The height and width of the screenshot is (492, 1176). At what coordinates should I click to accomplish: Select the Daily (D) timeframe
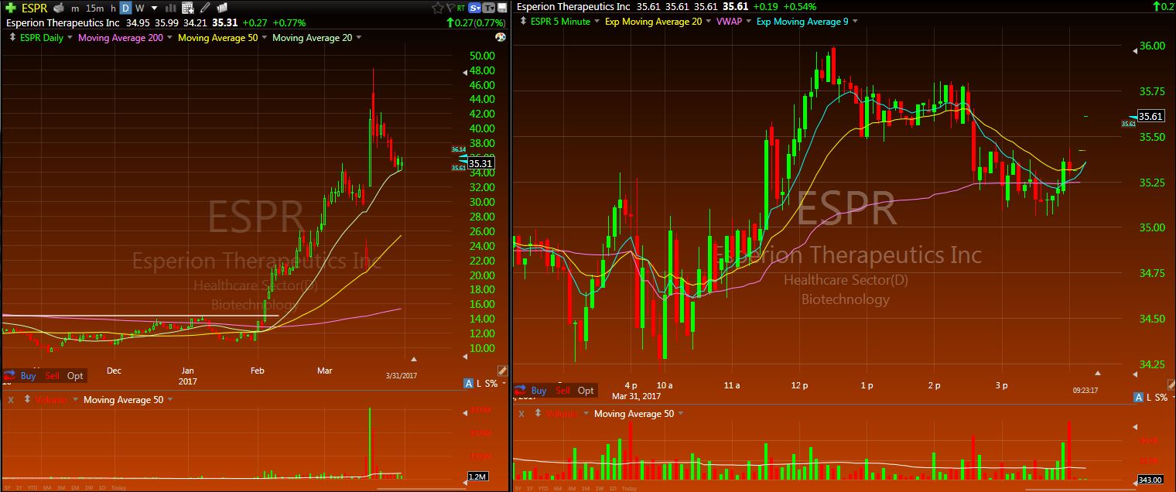pos(125,8)
